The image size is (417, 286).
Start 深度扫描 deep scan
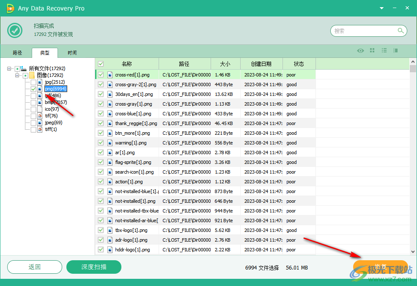point(94,267)
